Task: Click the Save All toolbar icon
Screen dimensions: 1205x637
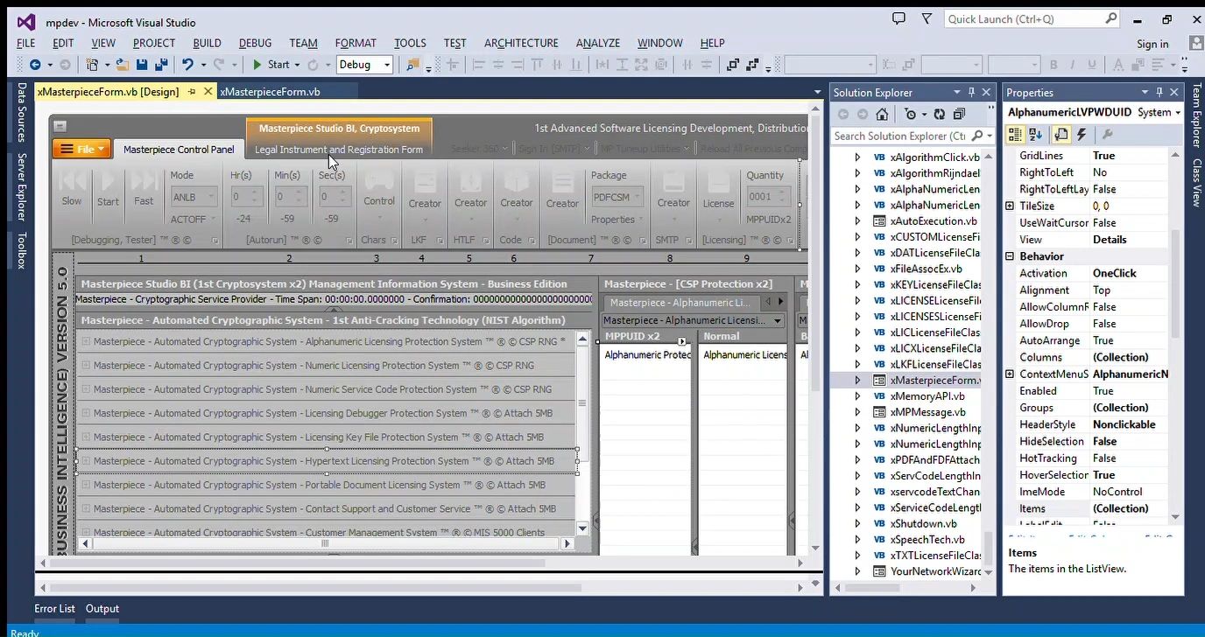Action: click(161, 65)
